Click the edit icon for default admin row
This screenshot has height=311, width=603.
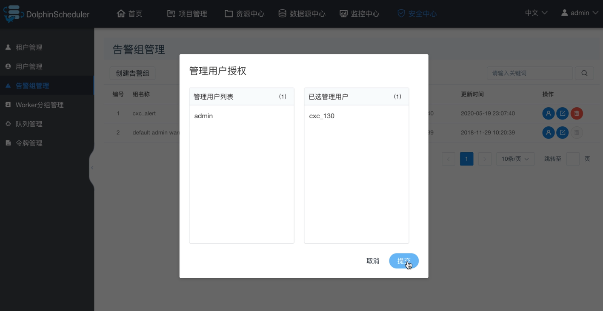tap(563, 133)
